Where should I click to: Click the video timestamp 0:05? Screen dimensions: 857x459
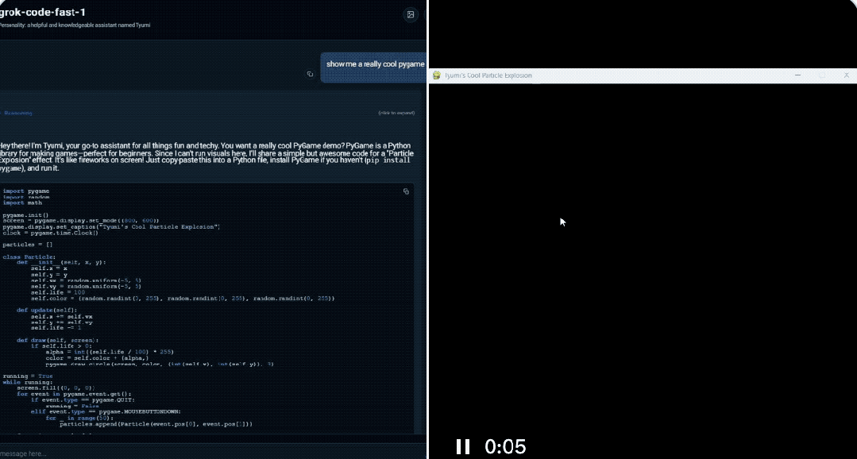[505, 446]
